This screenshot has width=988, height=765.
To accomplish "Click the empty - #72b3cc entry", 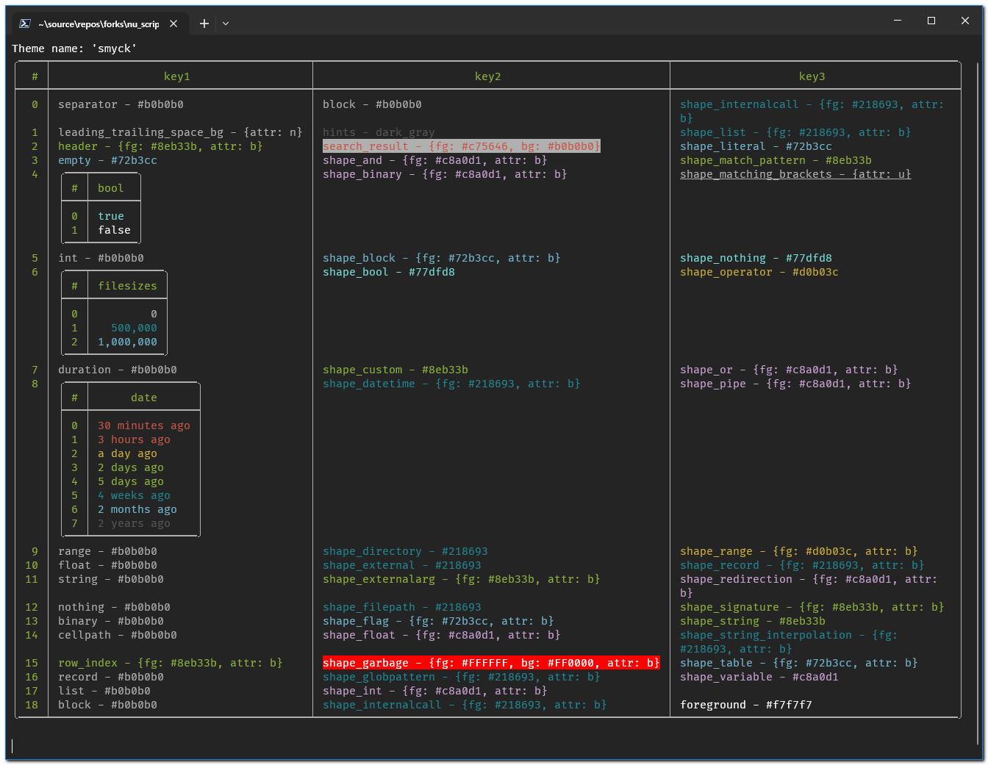I will click(107, 160).
